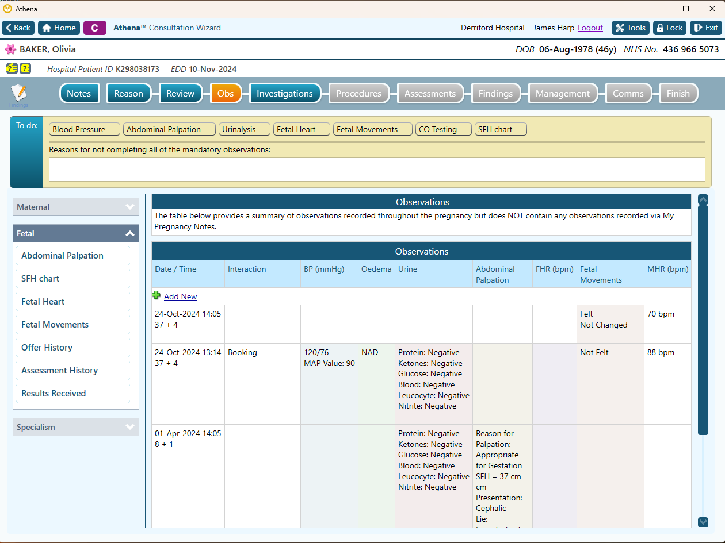
Task: Click the Athena app logo icon
Action: 7,9
